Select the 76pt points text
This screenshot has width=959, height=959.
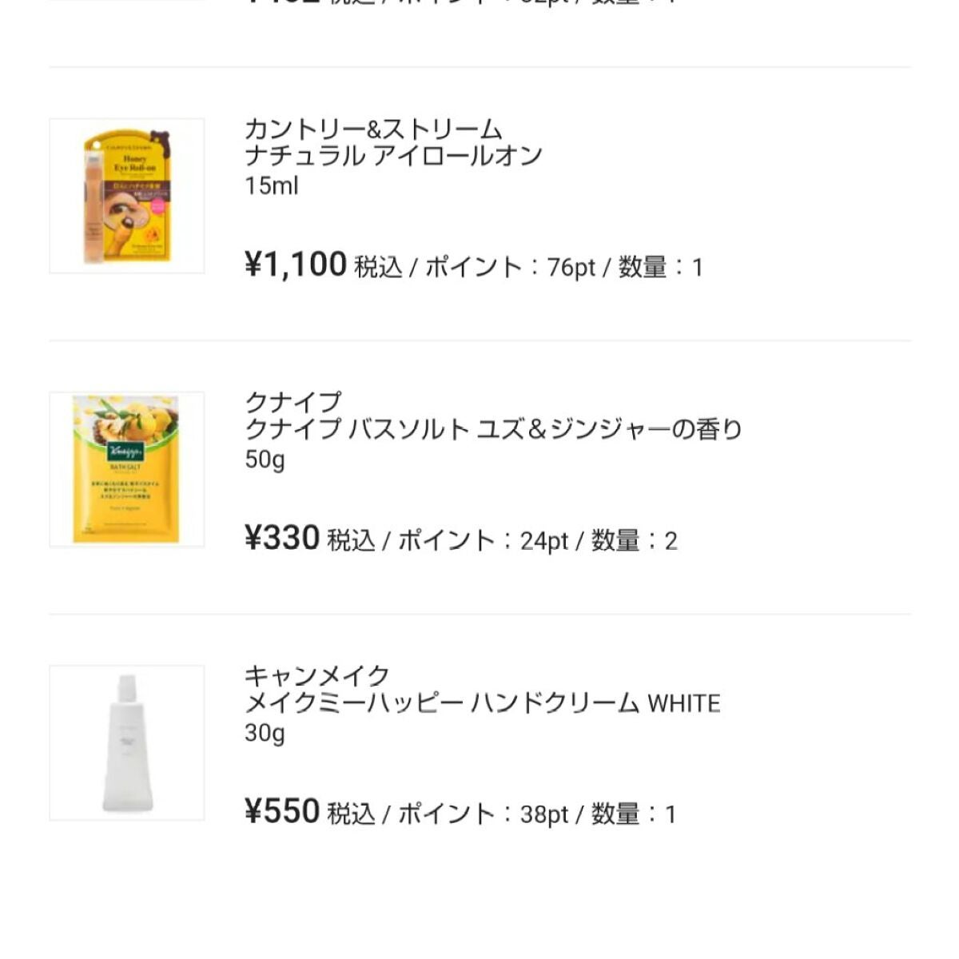click(571, 267)
